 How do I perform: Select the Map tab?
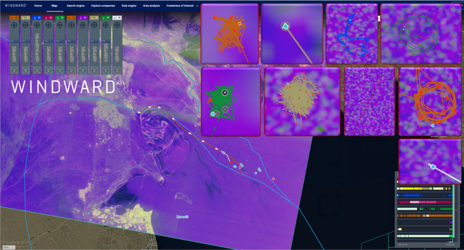pos(54,5)
